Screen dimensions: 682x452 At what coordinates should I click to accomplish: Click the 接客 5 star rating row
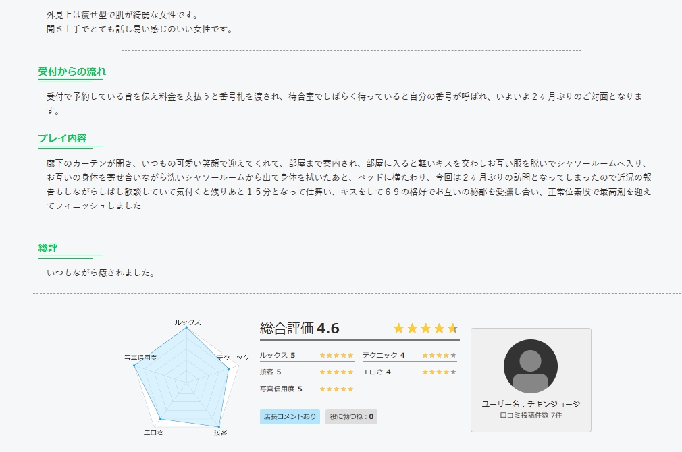(x=307, y=372)
